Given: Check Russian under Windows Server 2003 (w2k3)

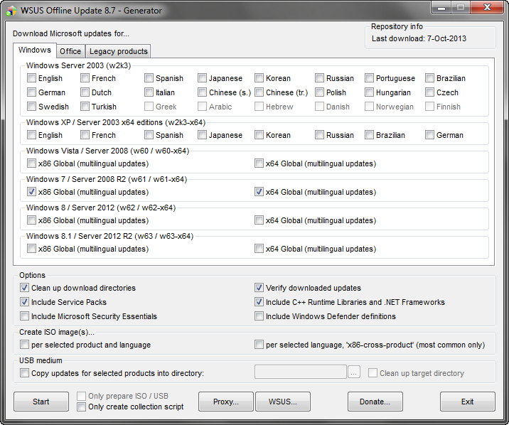Looking at the screenshot, I should coord(319,78).
